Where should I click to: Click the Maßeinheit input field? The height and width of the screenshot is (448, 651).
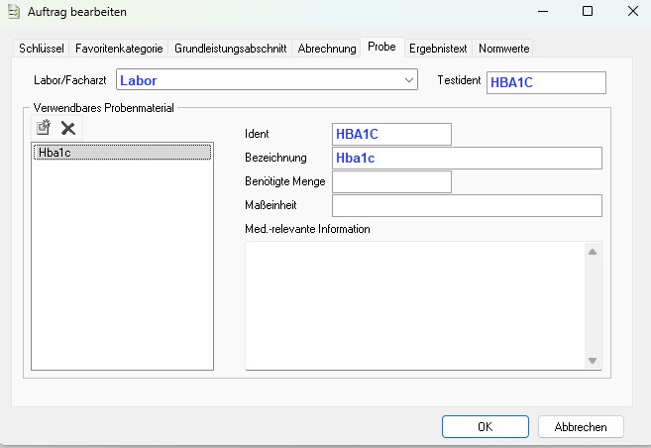(x=467, y=205)
